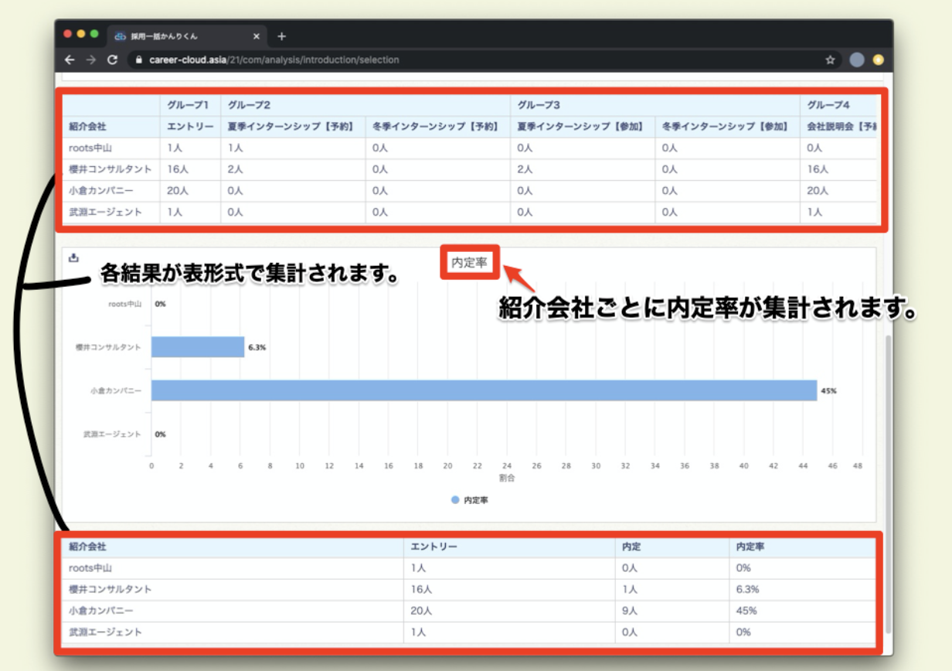The image size is (952, 671).
Task: Close the 採用一括かんりくん tab
Action: (257, 36)
